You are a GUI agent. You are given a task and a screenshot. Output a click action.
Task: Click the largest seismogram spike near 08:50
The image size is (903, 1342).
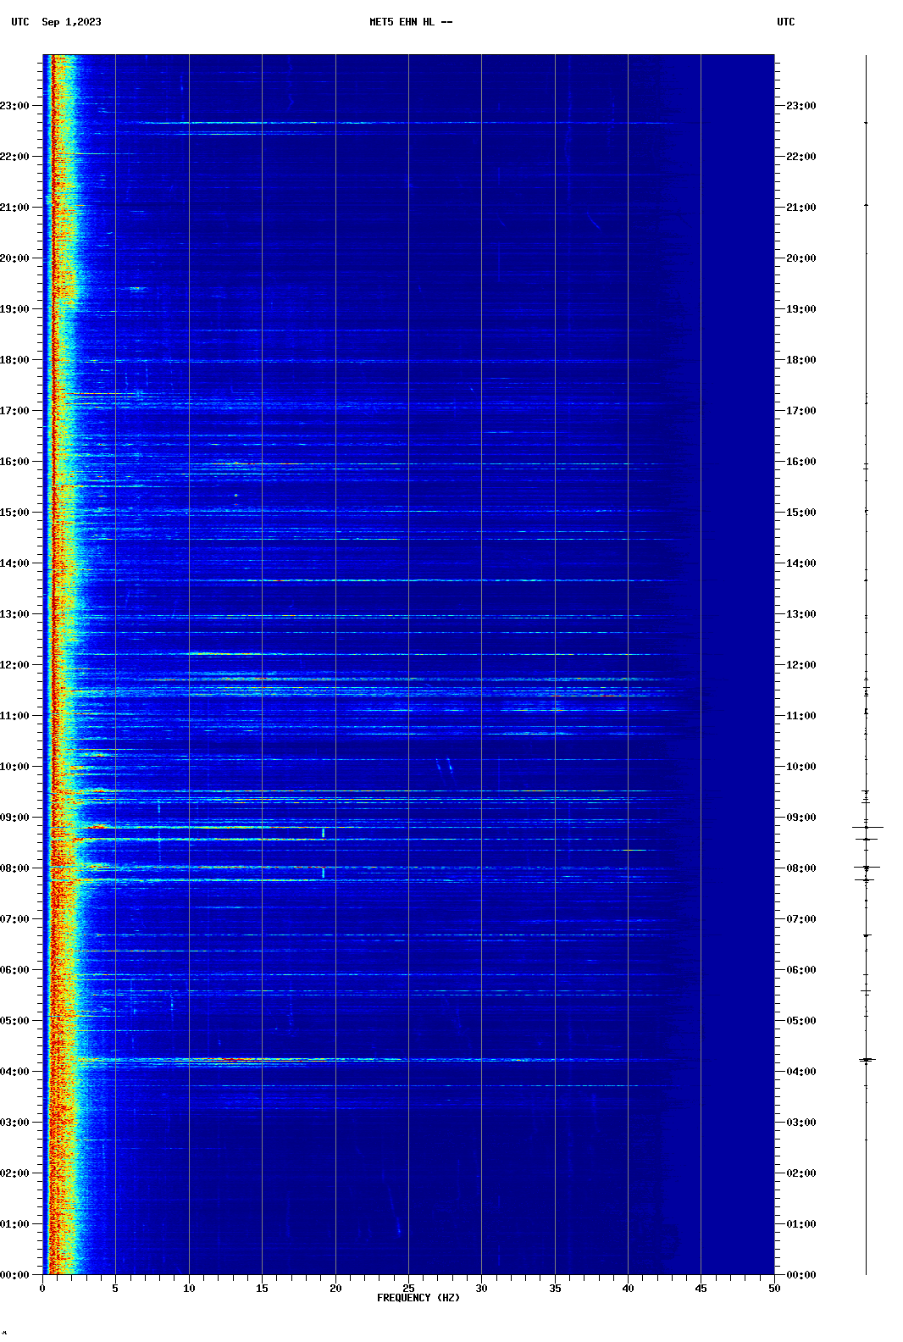coord(867,827)
